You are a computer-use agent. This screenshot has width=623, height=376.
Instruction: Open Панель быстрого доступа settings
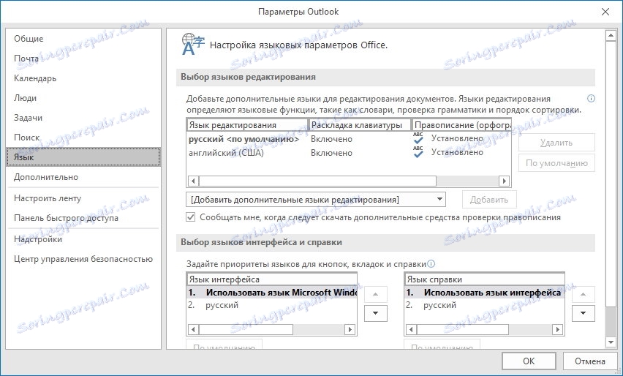point(83,218)
